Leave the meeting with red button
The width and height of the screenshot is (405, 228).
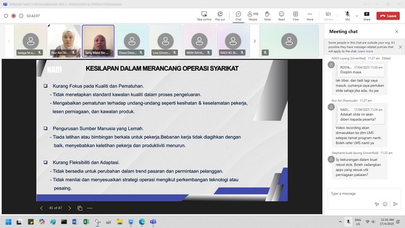click(388, 16)
